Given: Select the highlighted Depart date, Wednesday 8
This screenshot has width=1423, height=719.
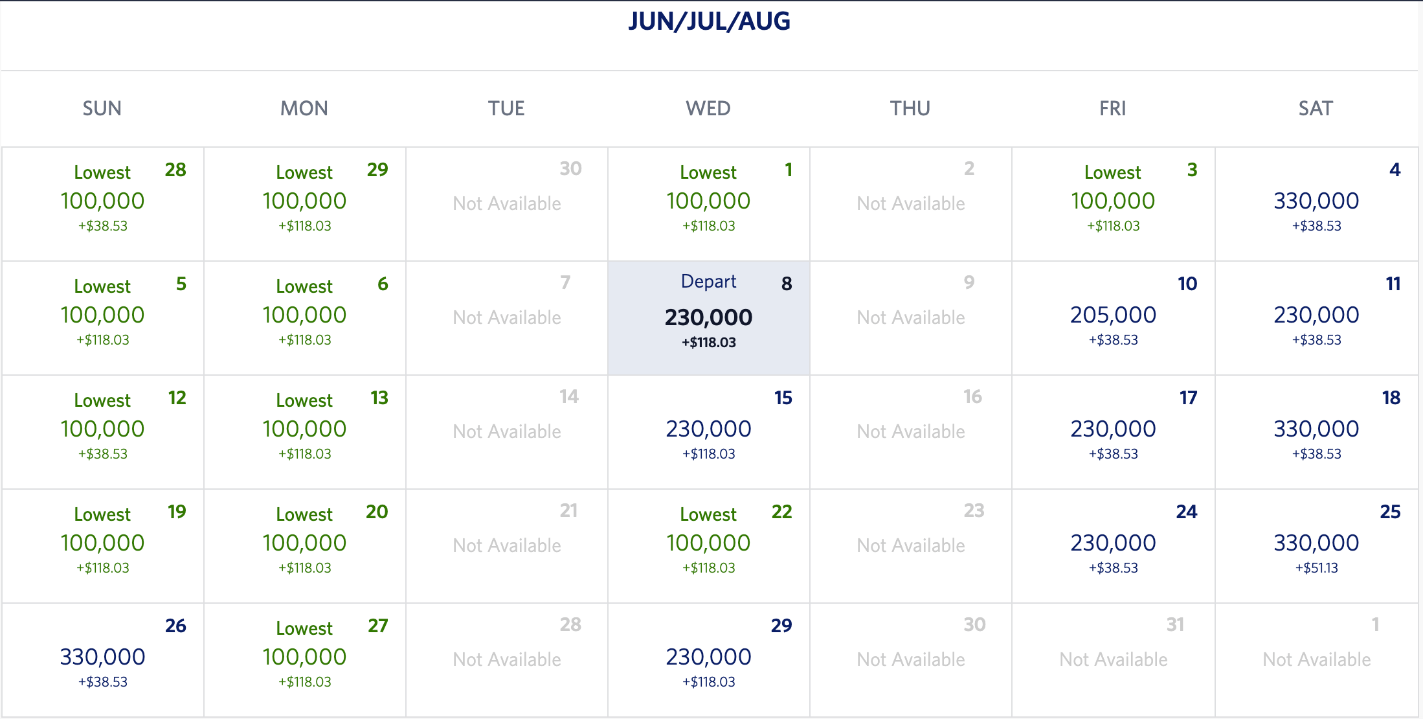Looking at the screenshot, I should coord(708,317).
